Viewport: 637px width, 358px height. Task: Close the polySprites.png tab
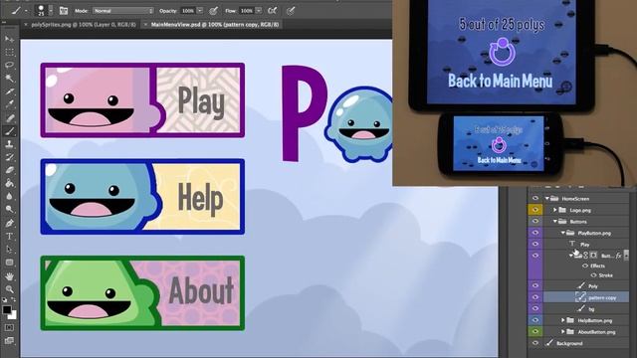point(26,25)
